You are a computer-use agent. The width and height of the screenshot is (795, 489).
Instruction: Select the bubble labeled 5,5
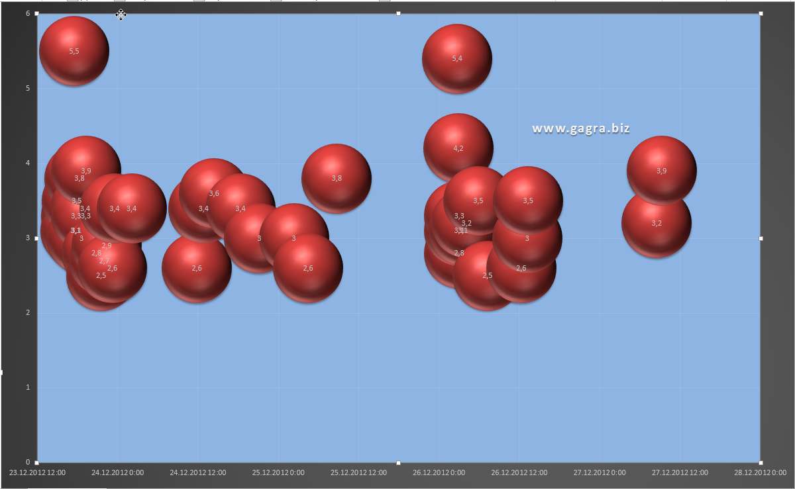pos(74,51)
